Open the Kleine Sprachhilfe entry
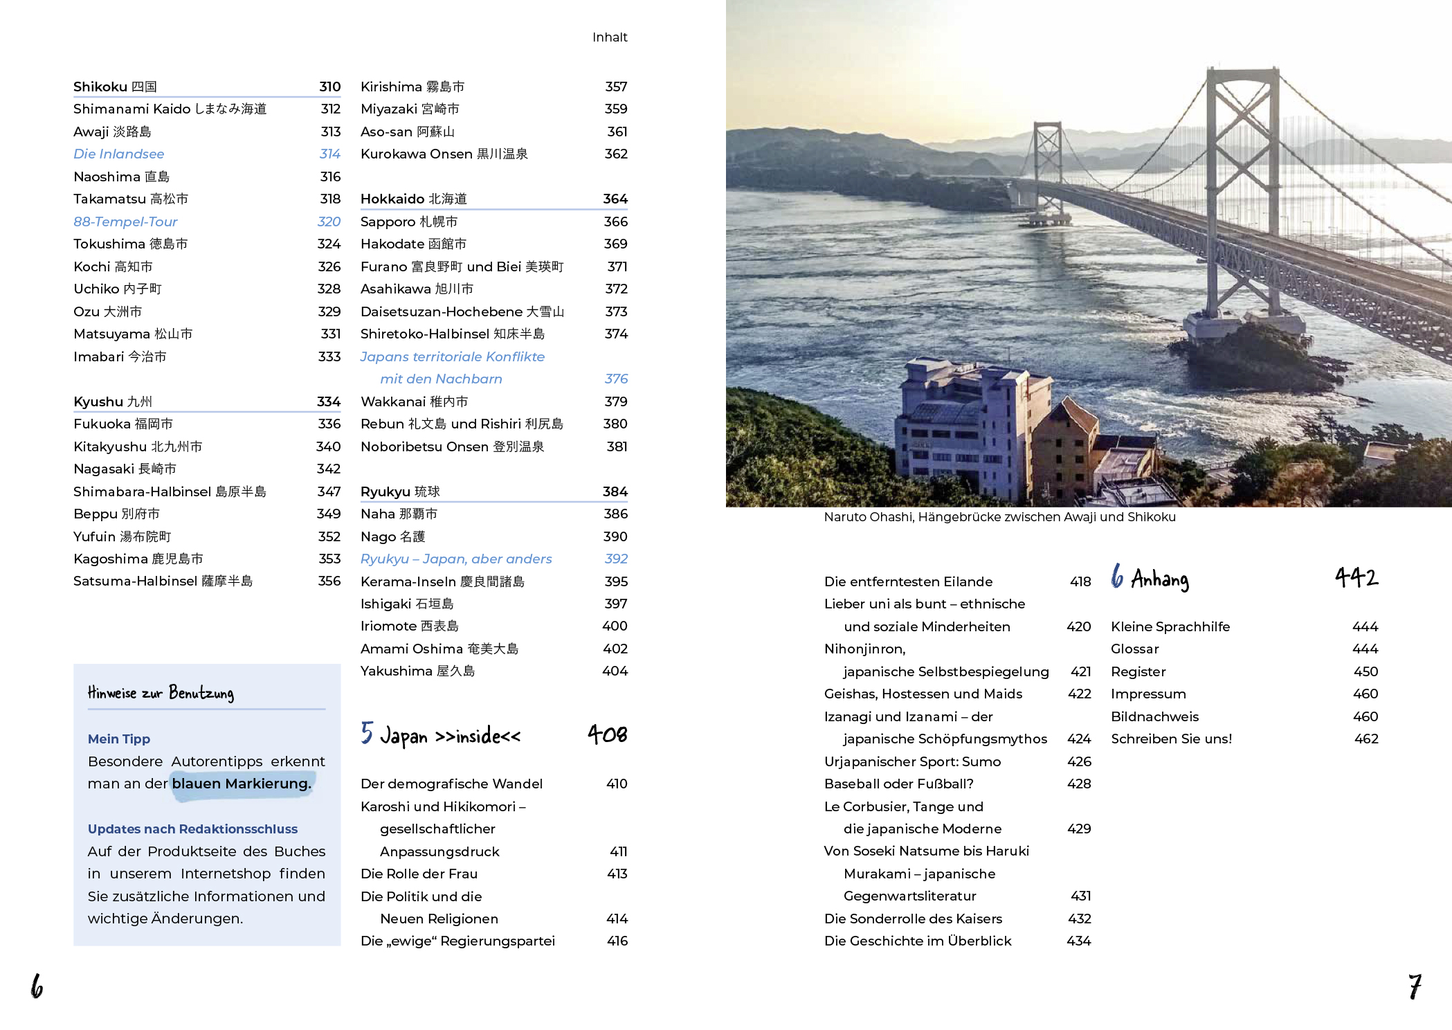1452x1030 pixels. tap(1170, 626)
